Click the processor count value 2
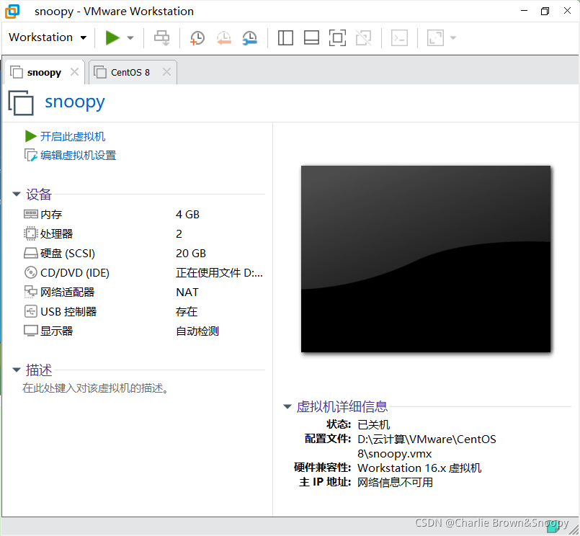The image size is (580, 536). 179,234
